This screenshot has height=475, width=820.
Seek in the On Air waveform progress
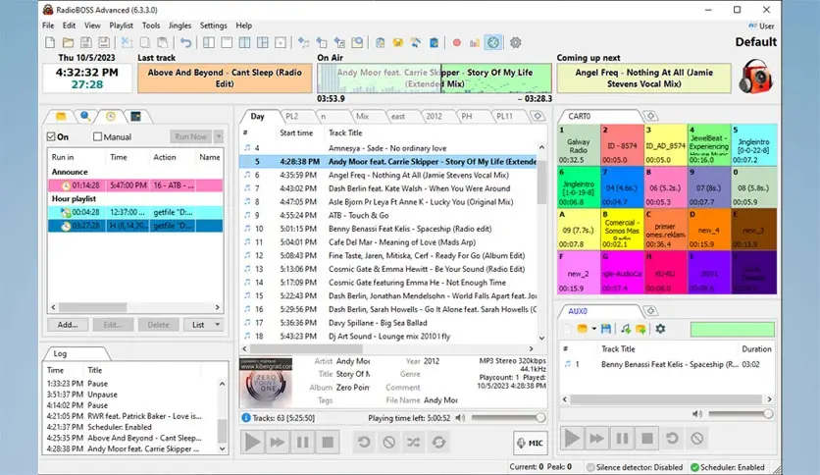pyautogui.click(x=435, y=79)
